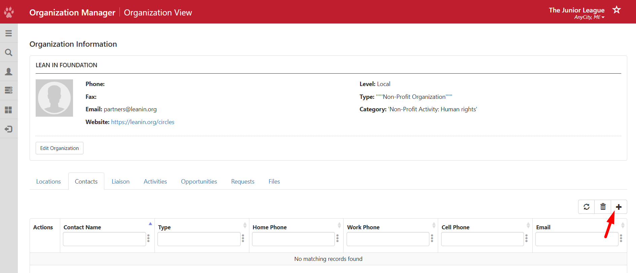The height and width of the screenshot is (273, 636).
Task: Select the Contacts tab
Action: 86,182
